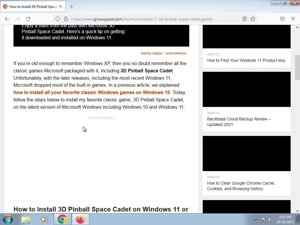300x225 pixels.
Task: Click the groovypost URL address field
Action: click(142, 19)
